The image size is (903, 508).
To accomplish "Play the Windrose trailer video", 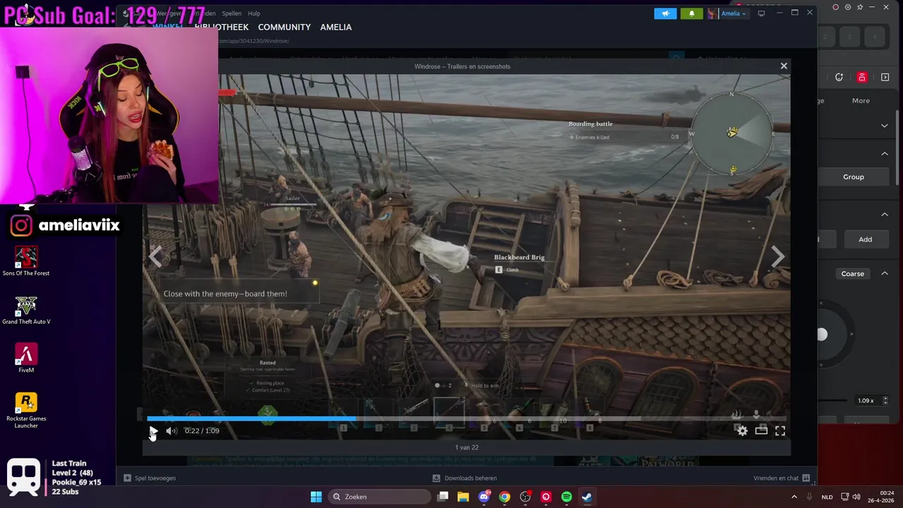I will point(153,430).
